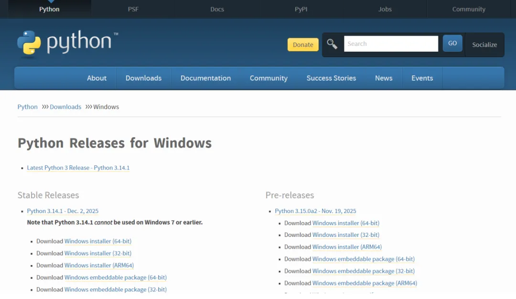Click the magnifying glass search icon

pos(332,44)
